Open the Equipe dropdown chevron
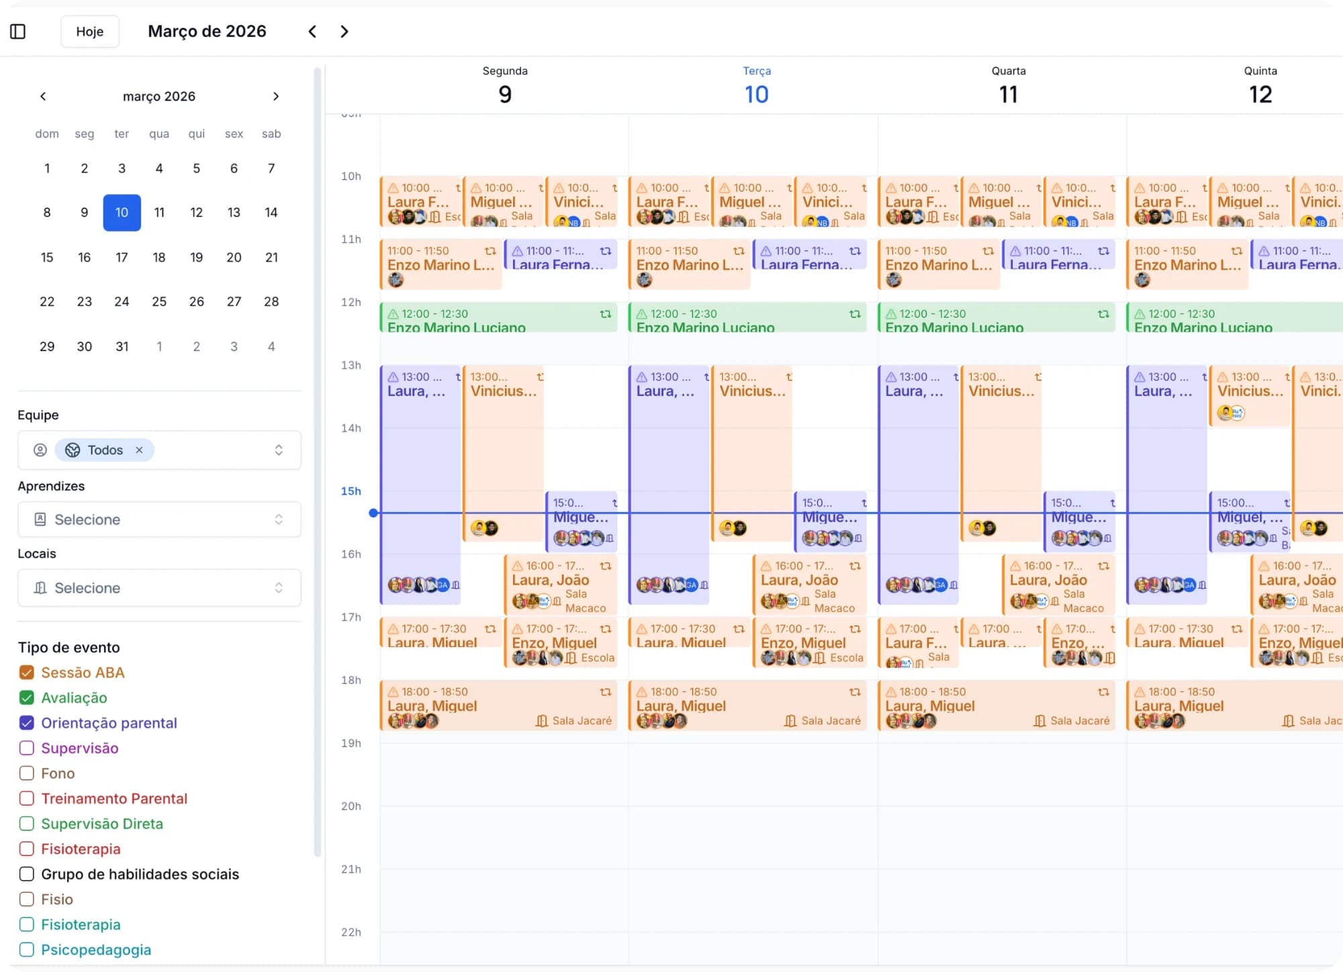1343x972 pixels. pyautogui.click(x=279, y=450)
